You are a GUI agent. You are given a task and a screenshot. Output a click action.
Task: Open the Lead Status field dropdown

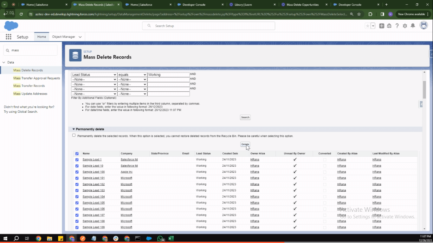94,75
